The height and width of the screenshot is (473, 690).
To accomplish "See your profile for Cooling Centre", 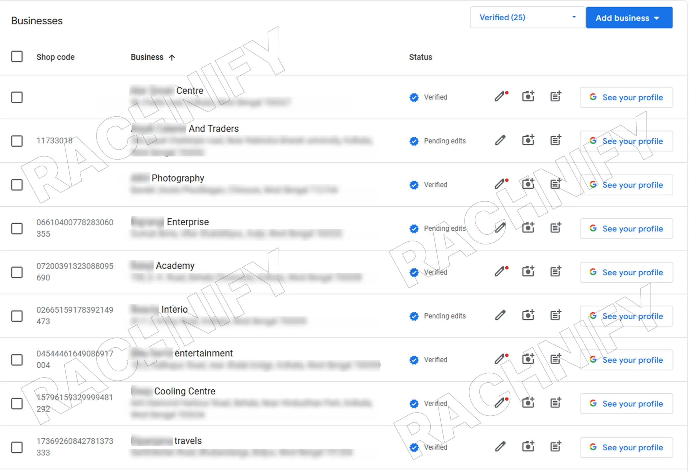I will click(626, 404).
